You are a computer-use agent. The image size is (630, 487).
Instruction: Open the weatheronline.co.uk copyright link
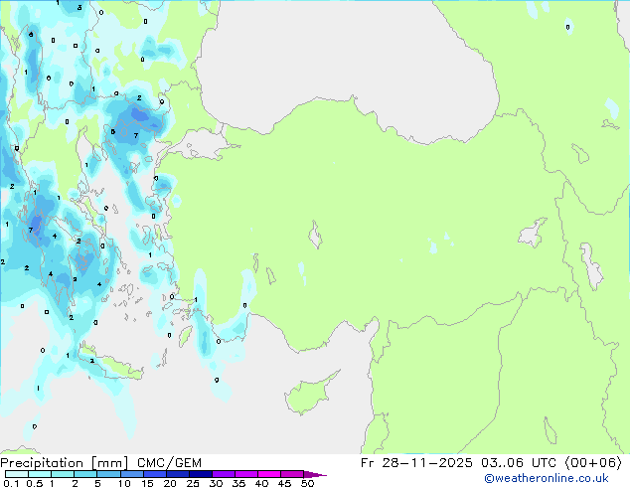(547, 478)
